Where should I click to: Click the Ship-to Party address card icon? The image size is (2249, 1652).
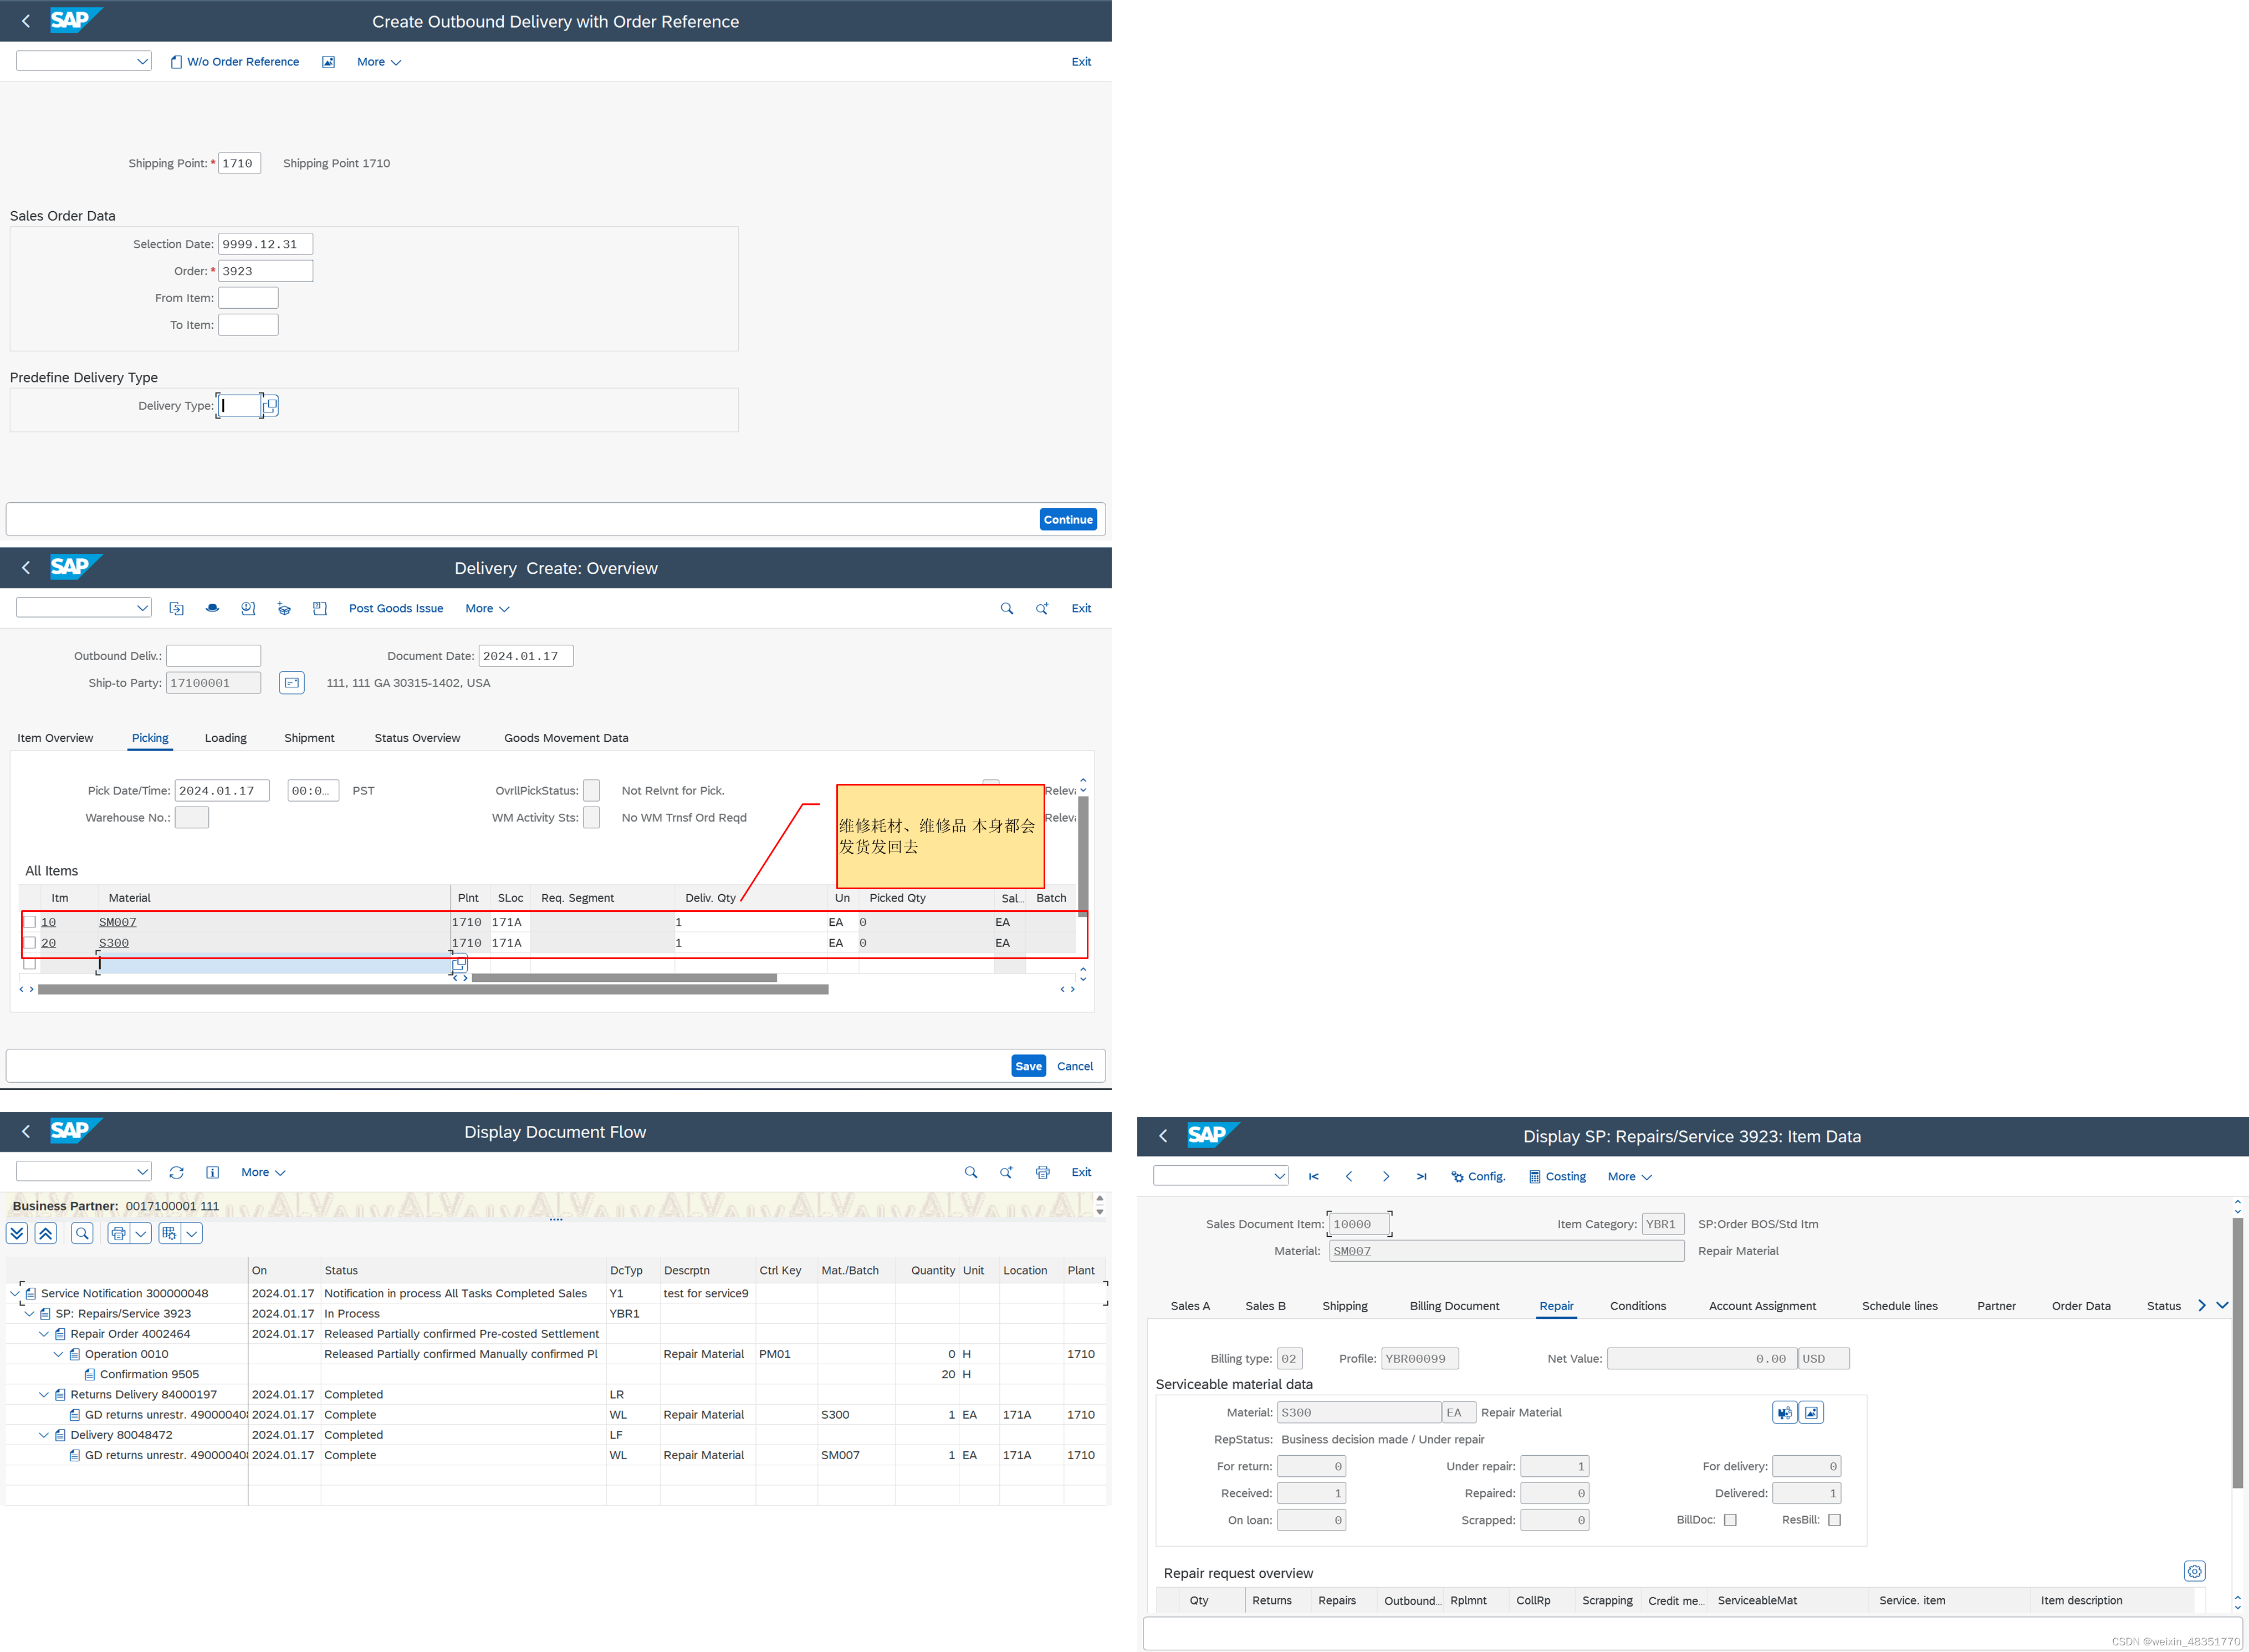291,683
